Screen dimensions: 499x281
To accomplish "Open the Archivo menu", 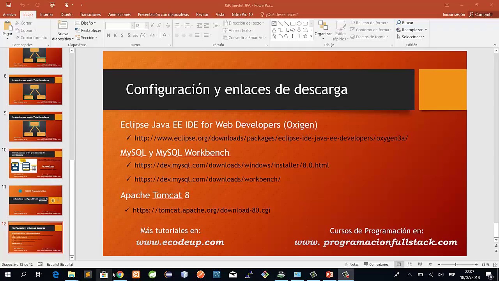I will (9, 14).
